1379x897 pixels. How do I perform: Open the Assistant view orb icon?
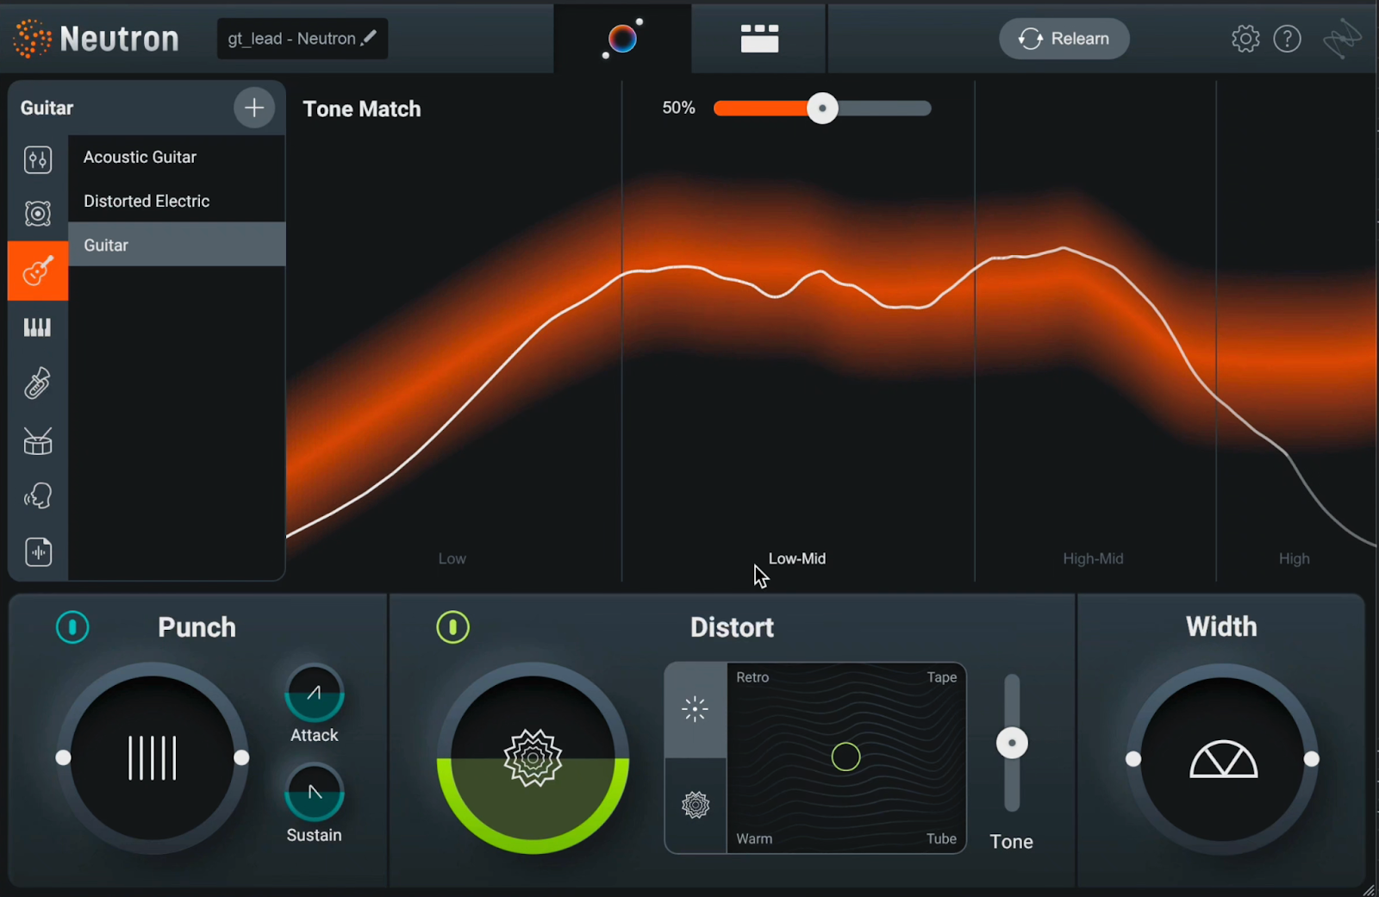[x=622, y=38]
